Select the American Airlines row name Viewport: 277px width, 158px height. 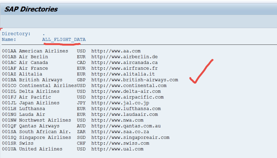(44, 51)
